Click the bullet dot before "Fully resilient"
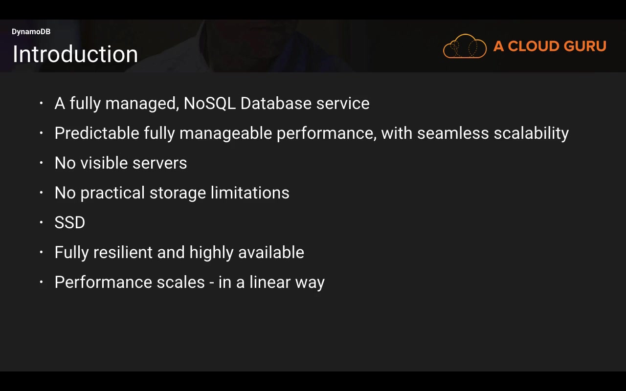The width and height of the screenshot is (626, 391). pos(42,252)
